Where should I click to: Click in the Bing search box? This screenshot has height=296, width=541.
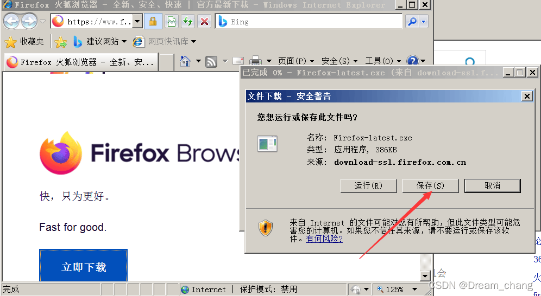point(315,22)
